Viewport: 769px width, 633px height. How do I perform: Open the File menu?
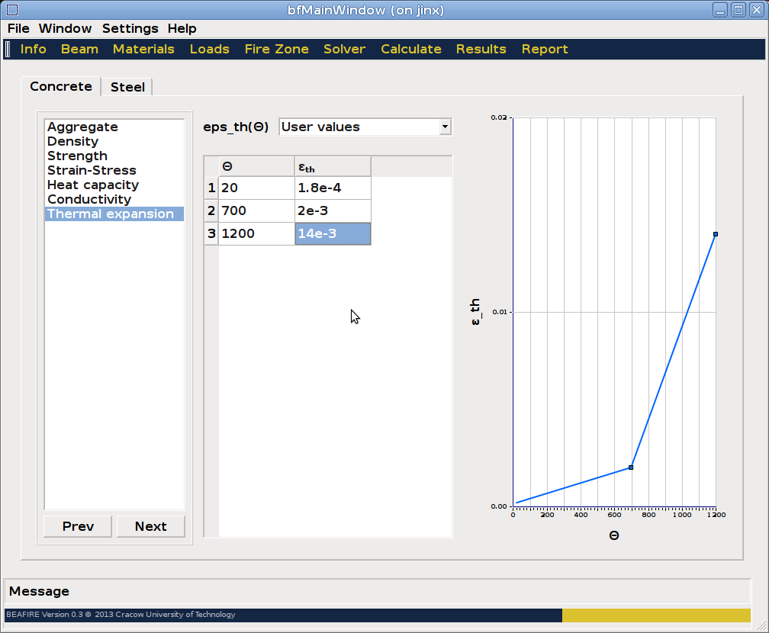[x=18, y=28]
